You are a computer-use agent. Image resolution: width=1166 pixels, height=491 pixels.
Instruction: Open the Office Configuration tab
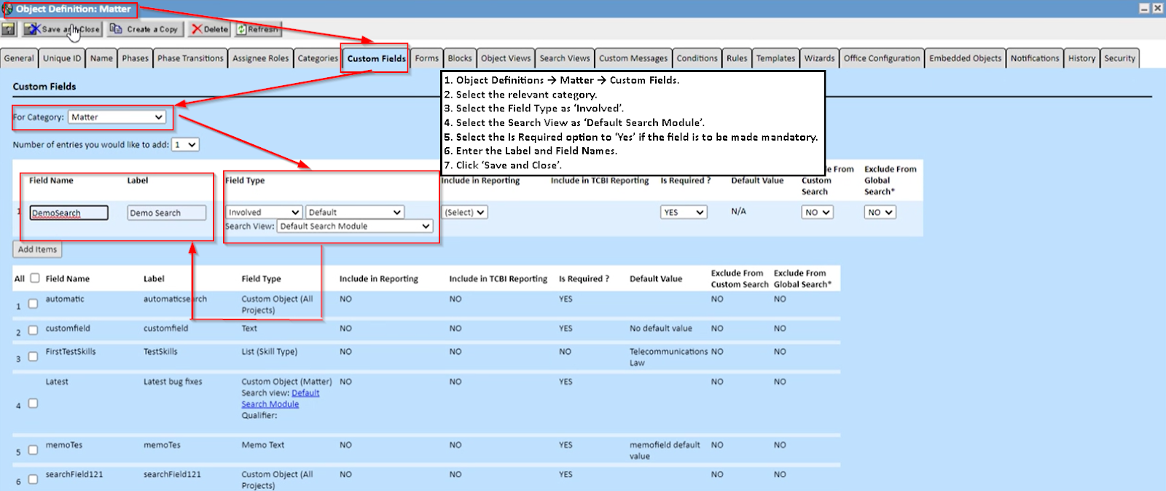coord(882,58)
